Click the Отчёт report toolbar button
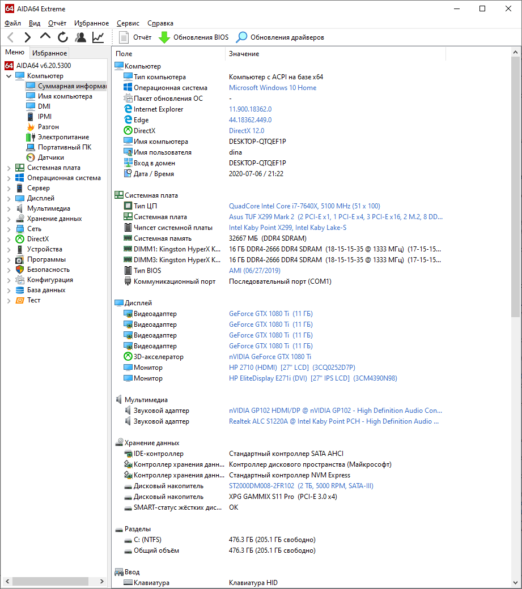The height and width of the screenshot is (589, 522). click(135, 37)
